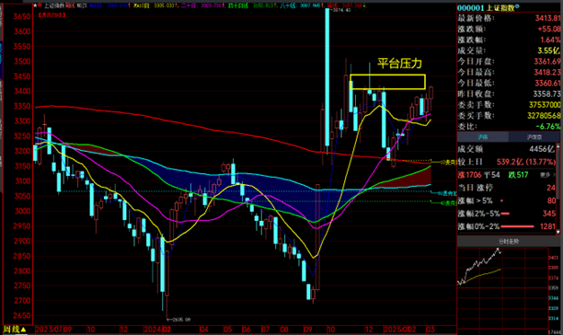
Task: Select the 3674.40 high price marker
Action: pyautogui.click(x=339, y=10)
